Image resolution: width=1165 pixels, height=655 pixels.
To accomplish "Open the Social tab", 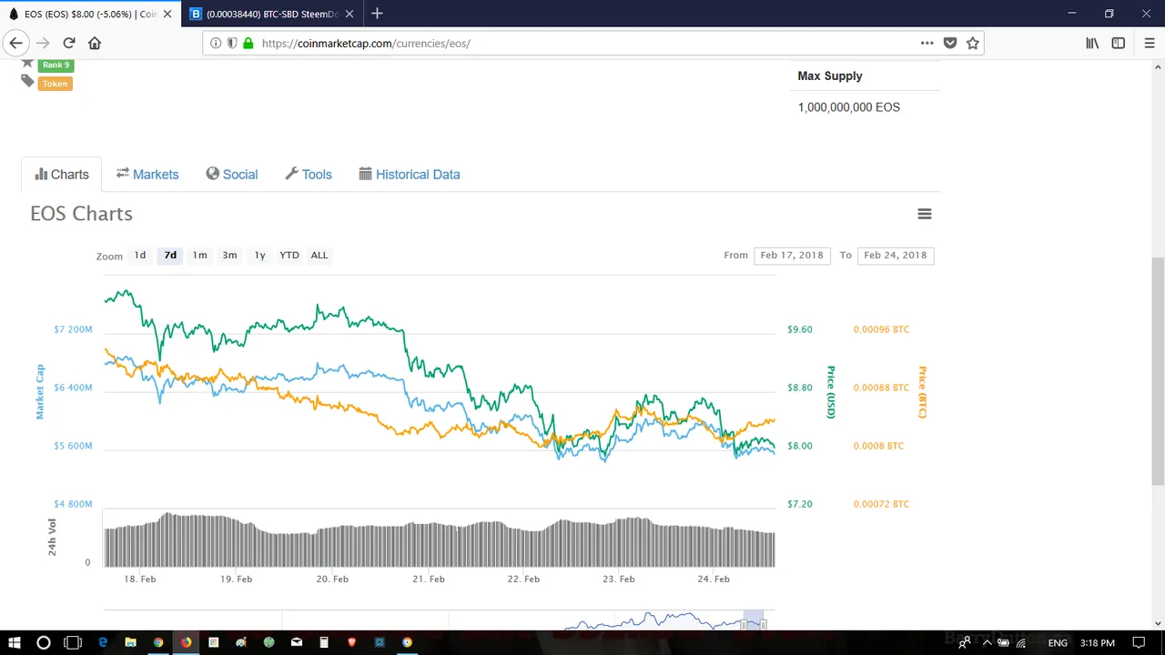I will [x=232, y=174].
